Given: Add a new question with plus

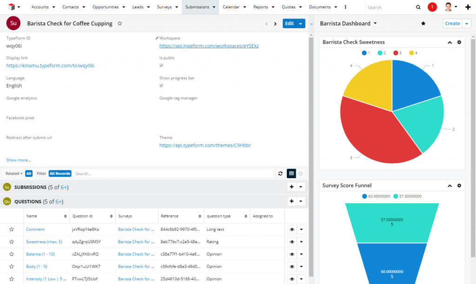Looking at the screenshot, I should click(x=291, y=201).
